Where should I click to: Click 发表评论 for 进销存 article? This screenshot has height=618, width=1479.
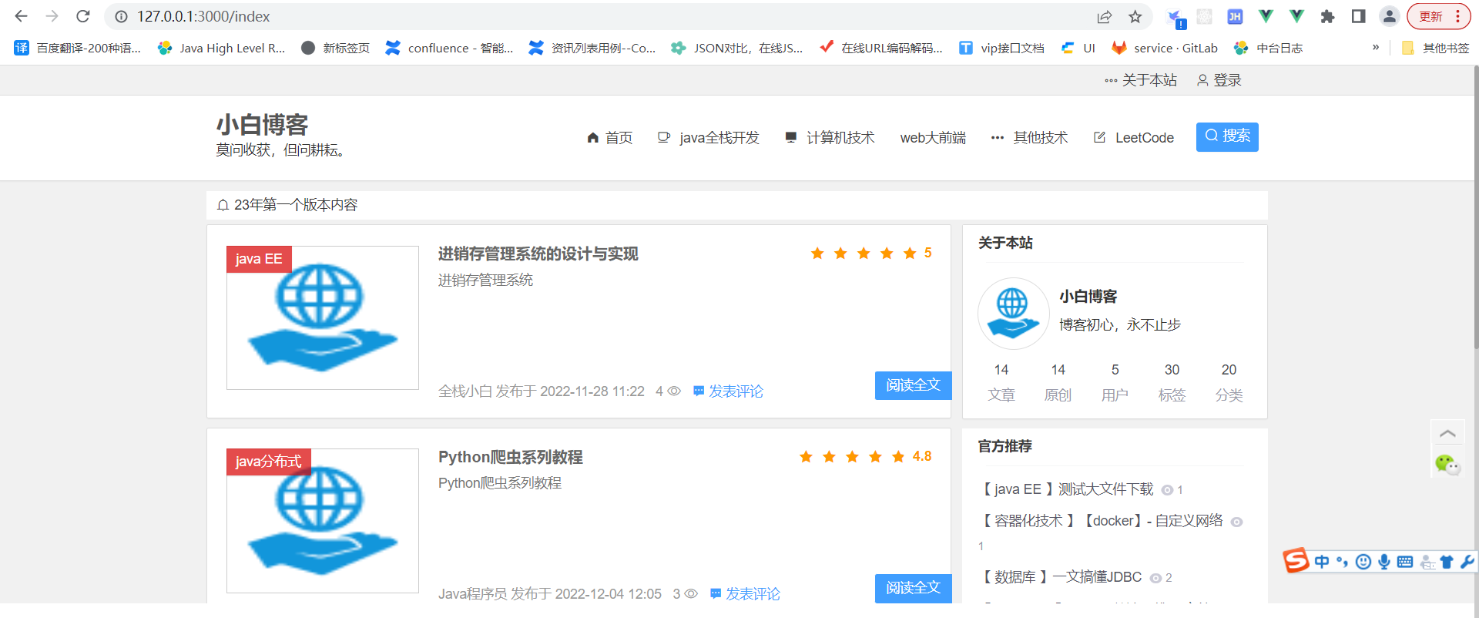[728, 391]
